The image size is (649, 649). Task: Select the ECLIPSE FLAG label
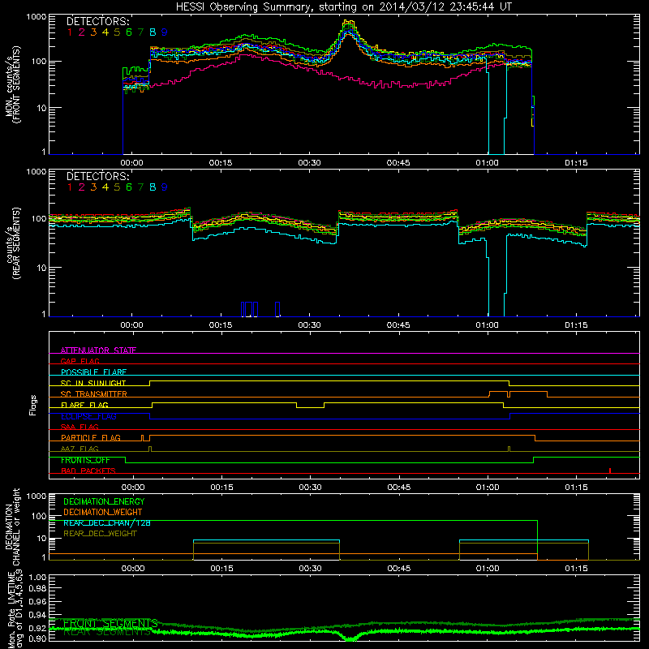coord(88,416)
